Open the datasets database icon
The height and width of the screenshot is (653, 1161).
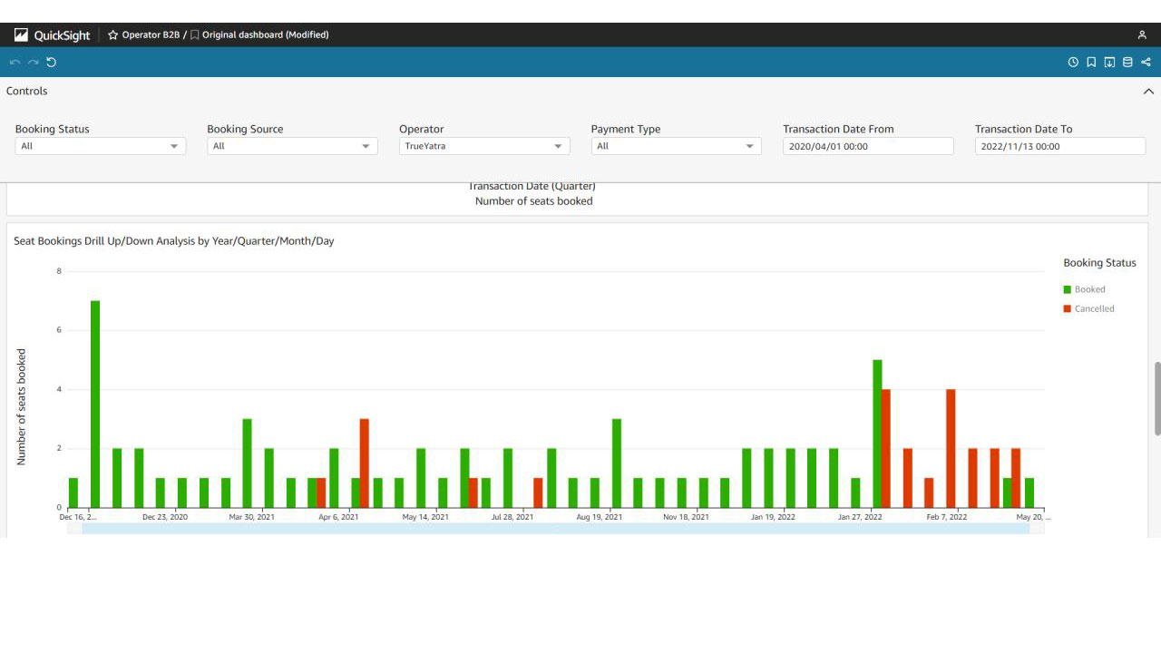(1127, 63)
